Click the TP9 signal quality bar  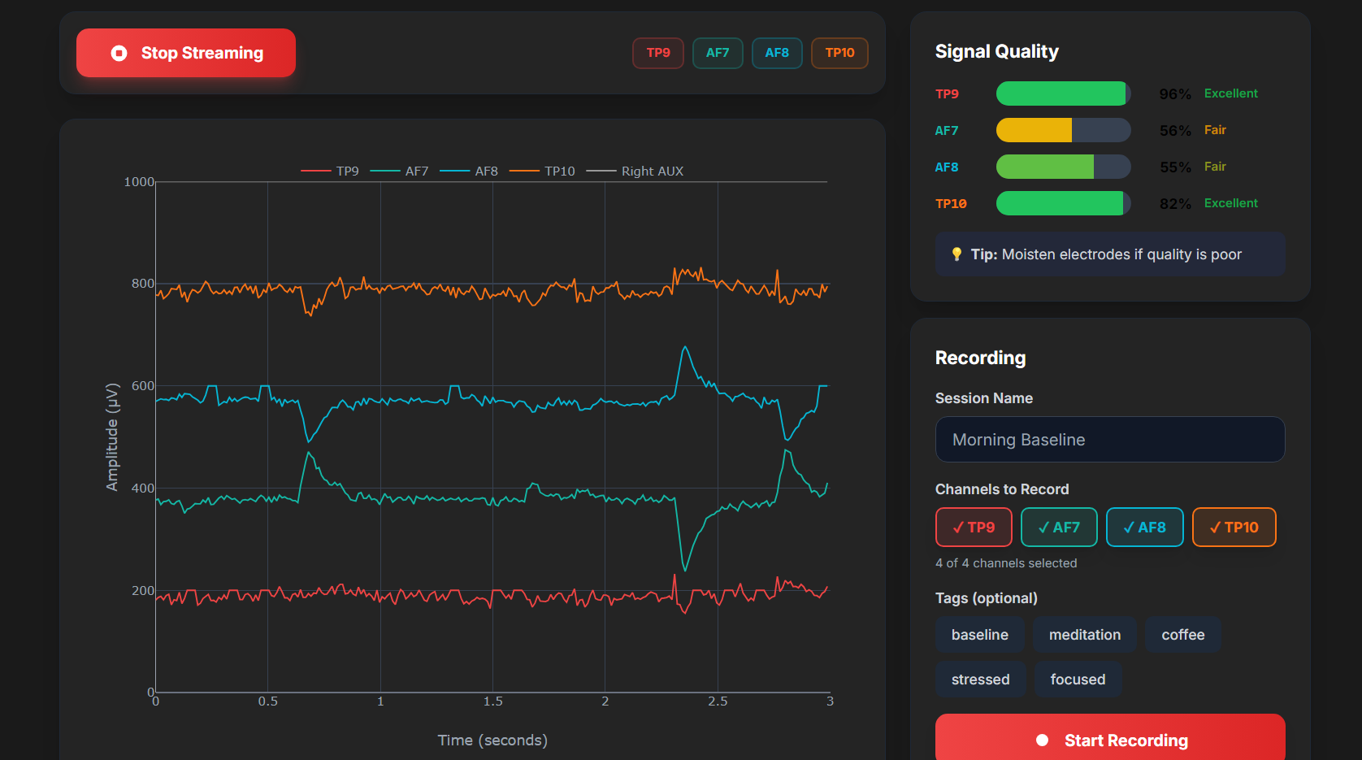1063,93
